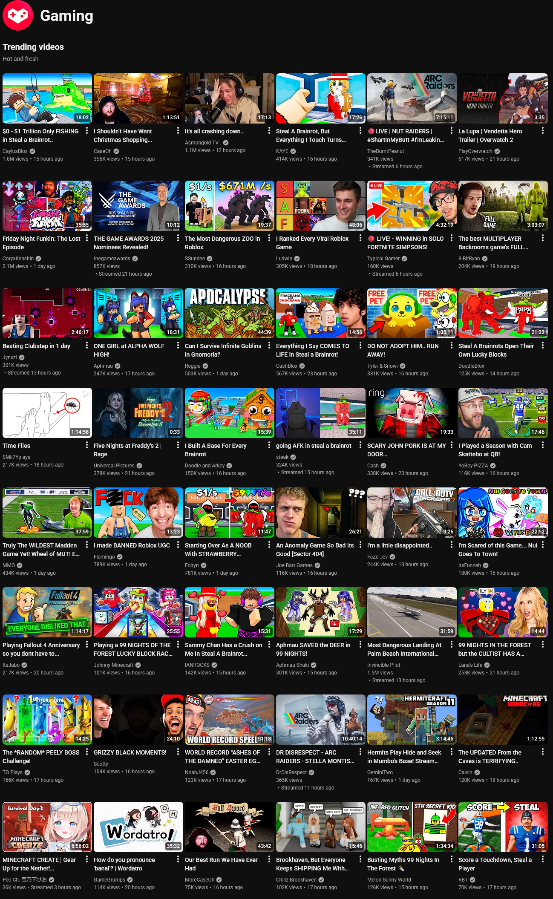Open 'The UPDATED From the Caves is TERRIFYING..' title
Image resolution: width=553 pixels, height=899 pixels.
click(490, 757)
